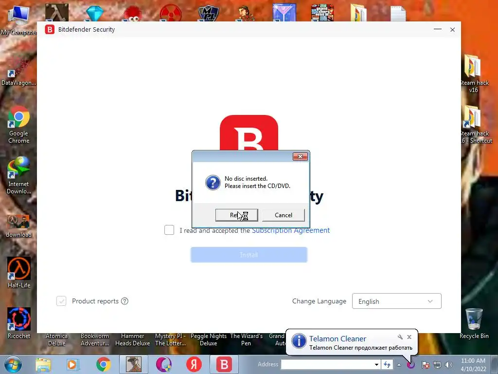Screen dimensions: 498x374
Task: Minimize the Bitdefender Security window
Action: 438,29
